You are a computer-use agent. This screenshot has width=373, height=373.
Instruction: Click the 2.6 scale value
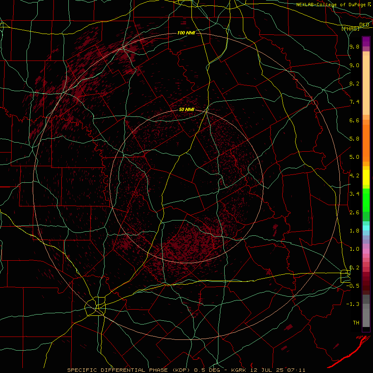354,213
